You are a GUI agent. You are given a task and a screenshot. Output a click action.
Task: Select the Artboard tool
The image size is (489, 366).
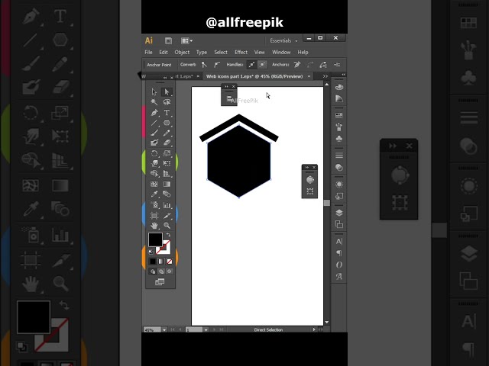(x=154, y=215)
